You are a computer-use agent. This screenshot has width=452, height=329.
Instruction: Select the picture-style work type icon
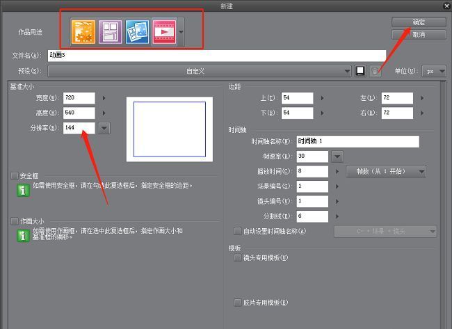pos(137,32)
